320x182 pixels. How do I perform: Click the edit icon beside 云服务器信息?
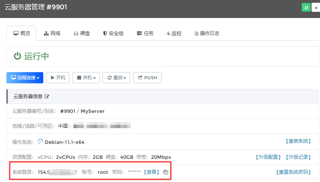[47, 96]
